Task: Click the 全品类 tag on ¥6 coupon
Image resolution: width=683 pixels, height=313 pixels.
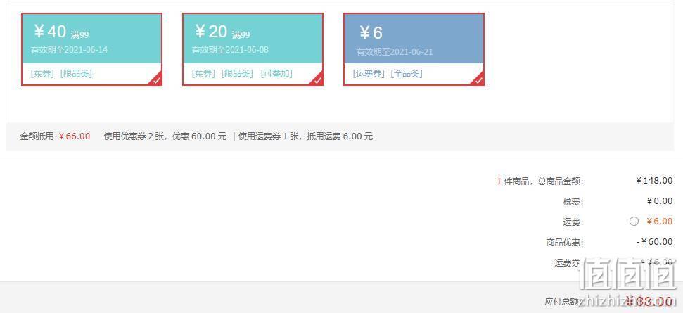Action: coord(407,74)
